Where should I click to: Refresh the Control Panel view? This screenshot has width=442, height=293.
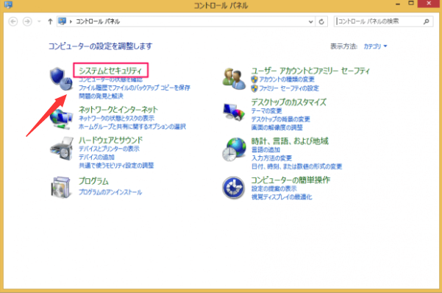321,21
